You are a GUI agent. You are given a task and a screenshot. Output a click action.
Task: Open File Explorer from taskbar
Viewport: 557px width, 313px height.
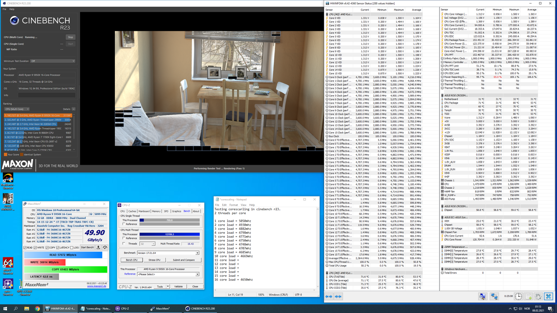(27, 308)
